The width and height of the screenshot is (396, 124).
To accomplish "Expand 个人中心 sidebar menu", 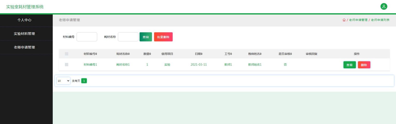I will pyautogui.click(x=26, y=20).
